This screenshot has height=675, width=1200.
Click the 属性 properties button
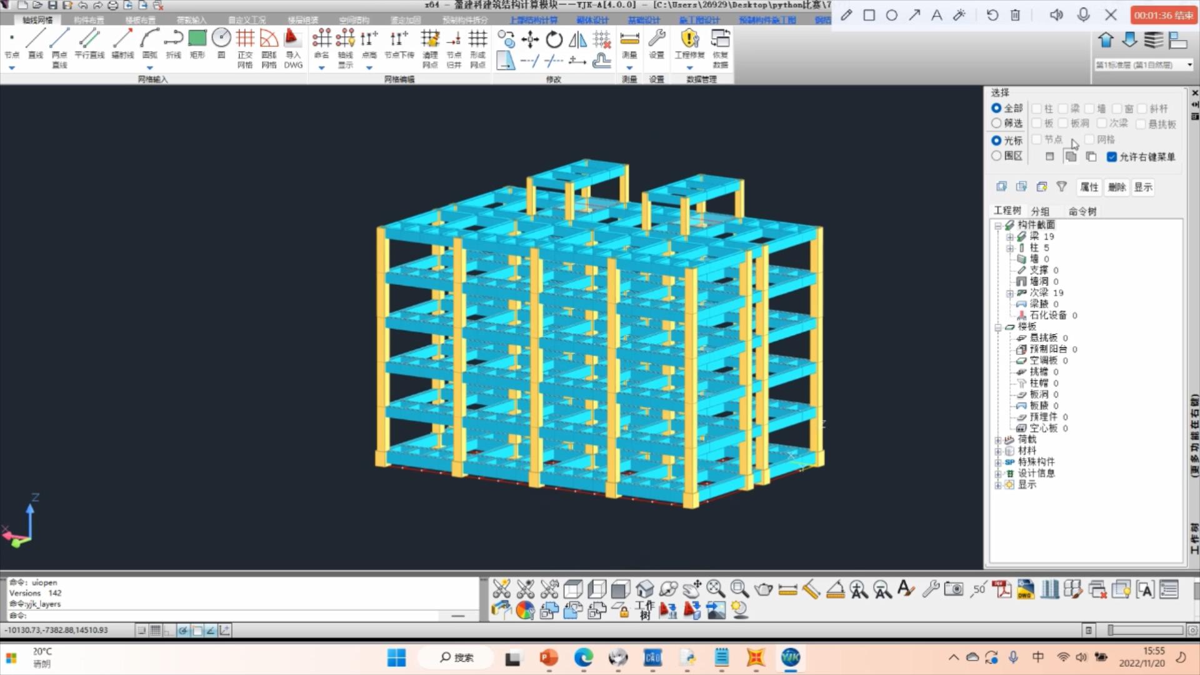click(x=1089, y=187)
